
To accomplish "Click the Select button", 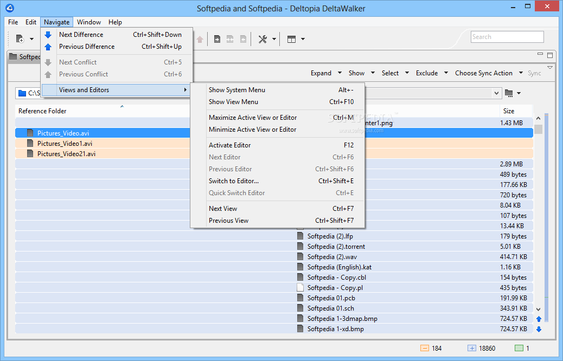I will [390, 73].
